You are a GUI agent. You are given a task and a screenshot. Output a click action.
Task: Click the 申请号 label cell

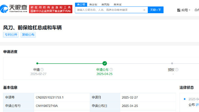(19, 97)
